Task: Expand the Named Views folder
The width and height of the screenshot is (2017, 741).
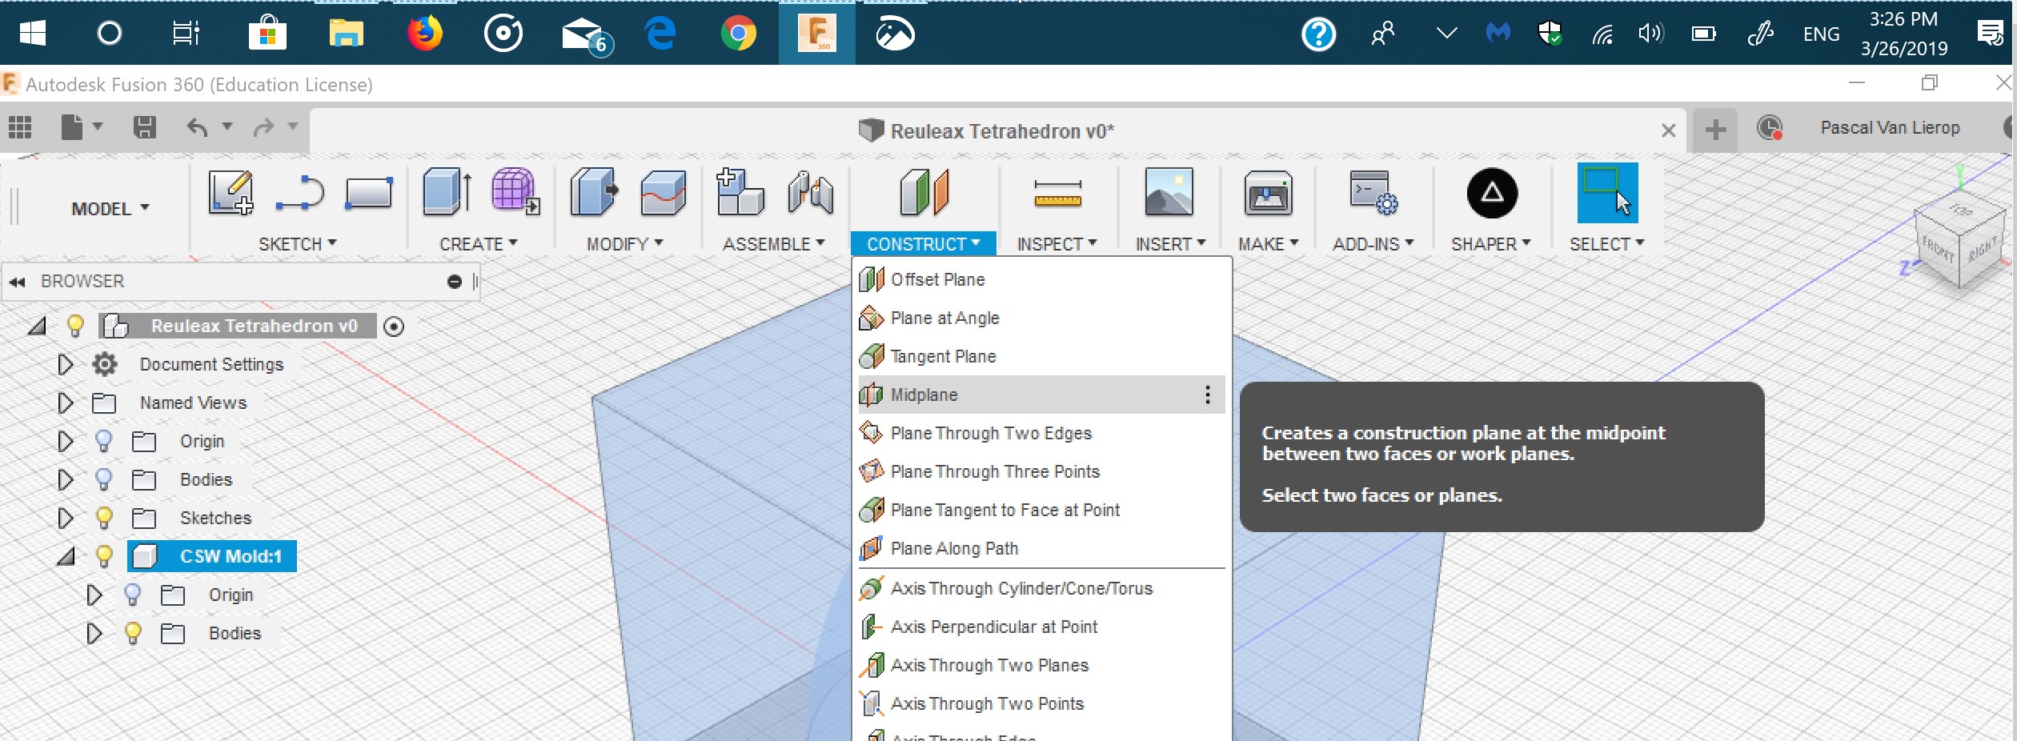Action: (x=66, y=403)
